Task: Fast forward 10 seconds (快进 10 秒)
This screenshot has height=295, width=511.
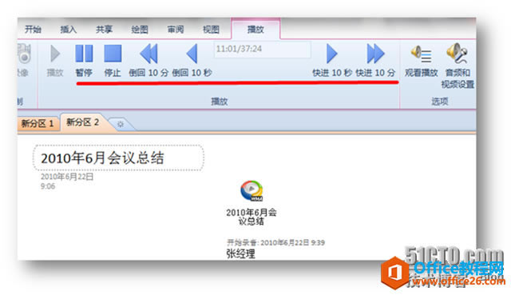Action: 332,61
